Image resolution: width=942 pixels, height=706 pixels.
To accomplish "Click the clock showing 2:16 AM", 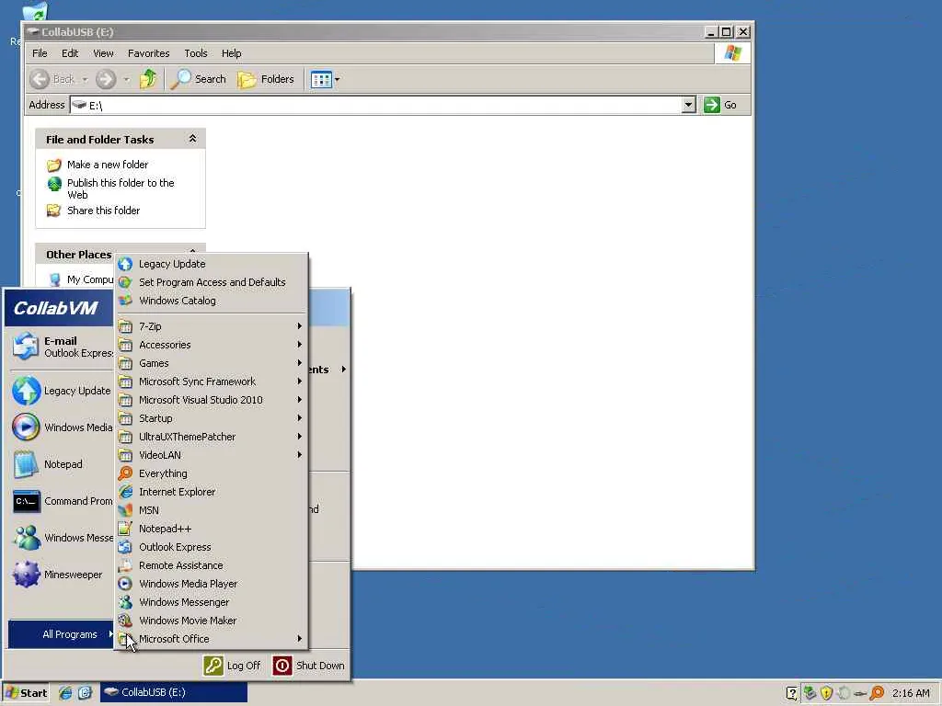I will tap(911, 693).
